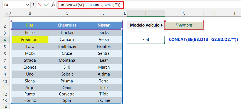Select the Tiida cell
This screenshot has height=109, width=241.
[x=104, y=94]
